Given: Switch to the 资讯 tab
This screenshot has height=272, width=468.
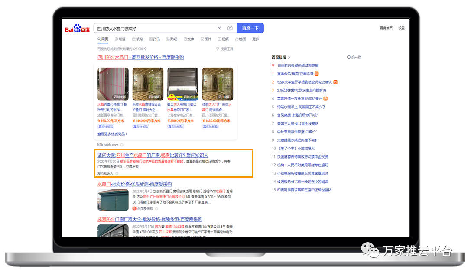Looking at the screenshot, I should (154, 39).
